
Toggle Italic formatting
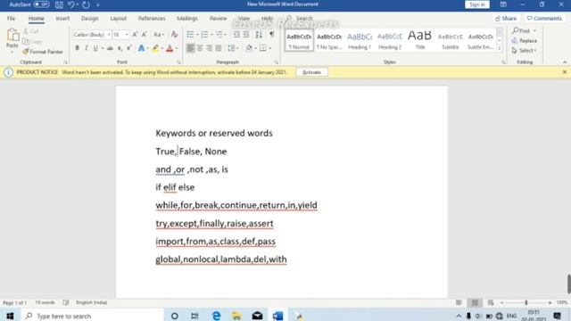(87, 48)
